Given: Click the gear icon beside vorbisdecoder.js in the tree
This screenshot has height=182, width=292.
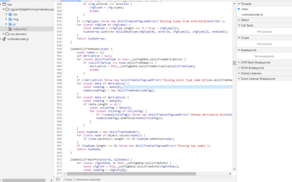Looking at the screenshot, I should click(4, 39).
